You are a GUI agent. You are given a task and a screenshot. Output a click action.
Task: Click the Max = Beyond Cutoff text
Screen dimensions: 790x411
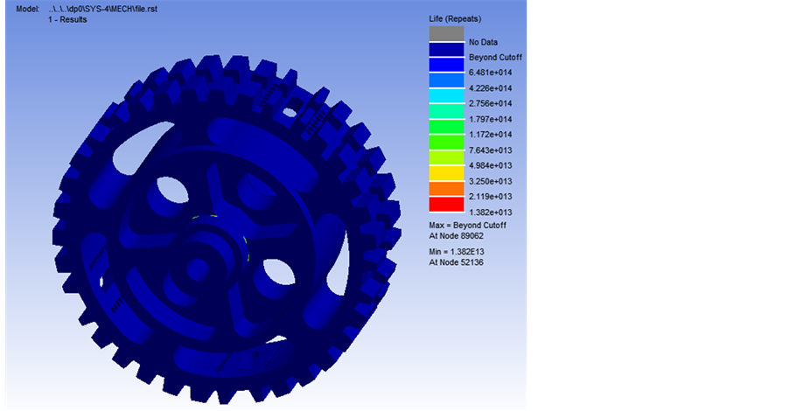tap(467, 226)
